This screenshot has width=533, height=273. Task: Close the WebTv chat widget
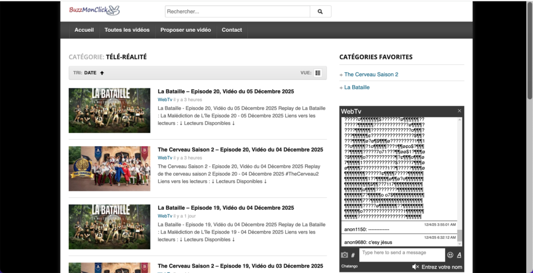click(459, 111)
